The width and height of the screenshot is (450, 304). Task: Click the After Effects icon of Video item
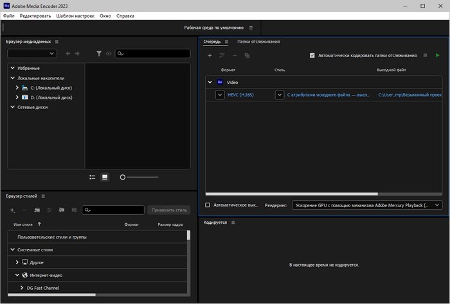[x=220, y=82]
